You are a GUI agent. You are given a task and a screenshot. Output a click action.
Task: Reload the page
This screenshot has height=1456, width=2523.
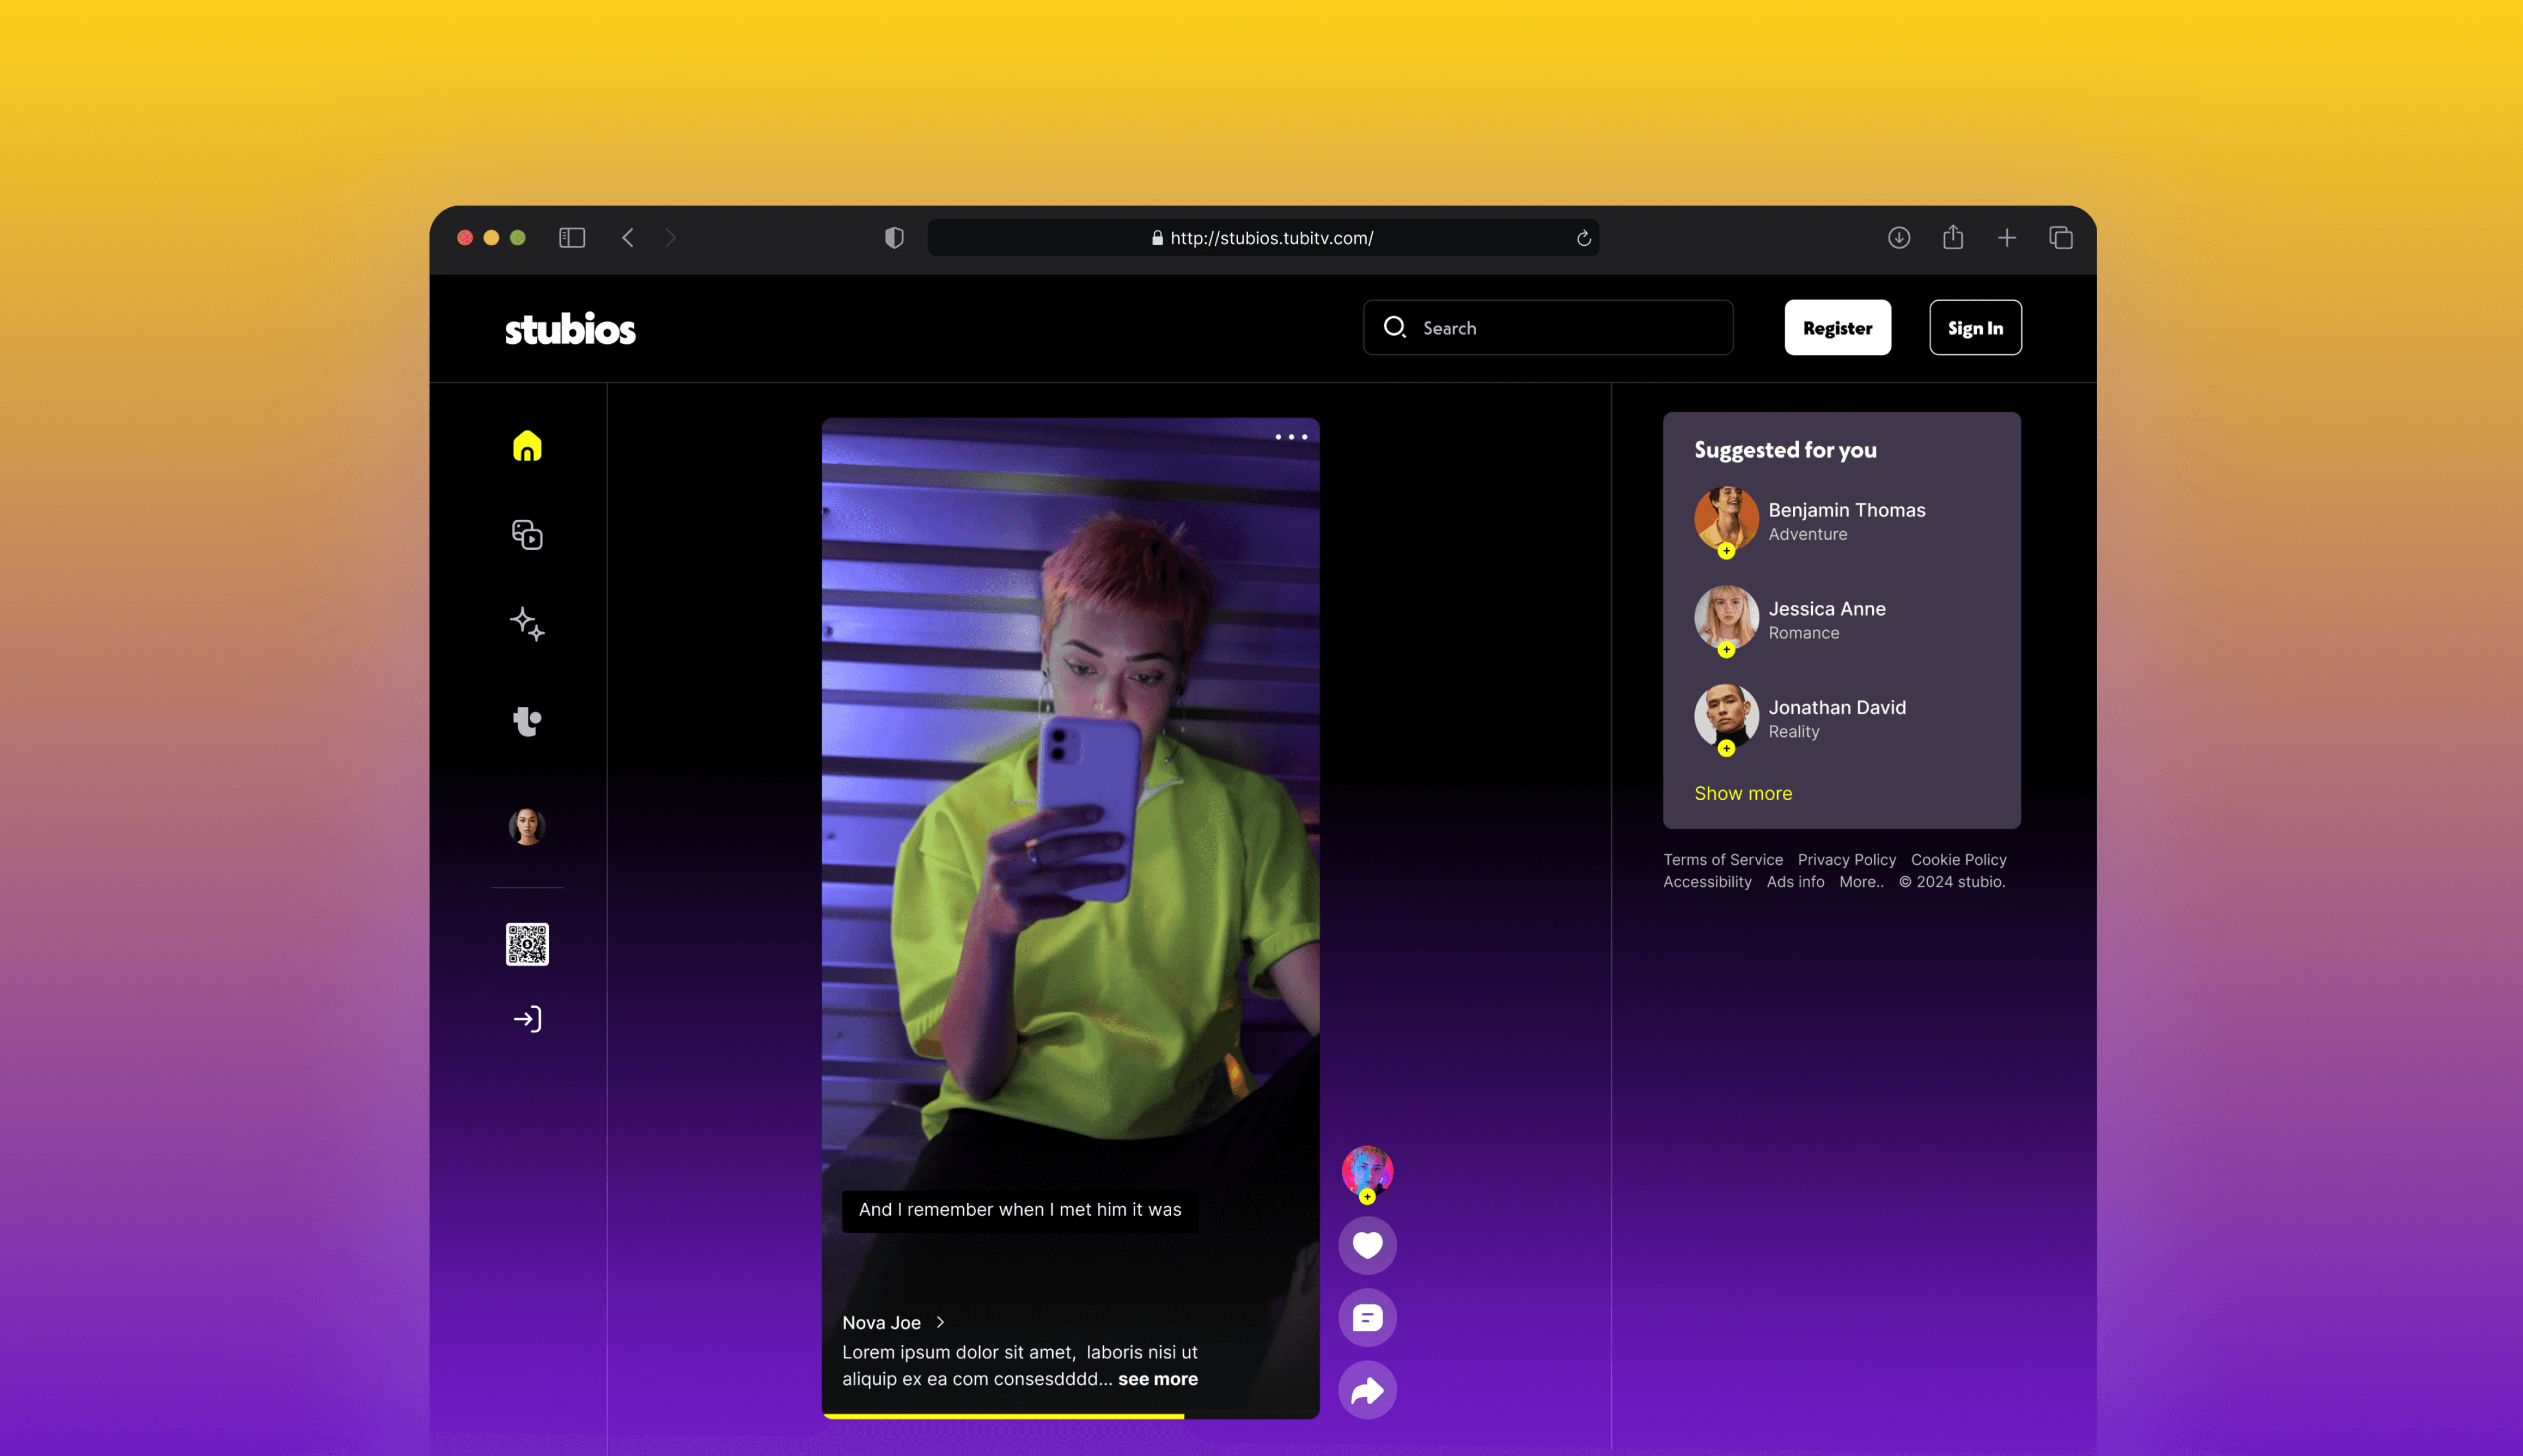pos(1584,238)
